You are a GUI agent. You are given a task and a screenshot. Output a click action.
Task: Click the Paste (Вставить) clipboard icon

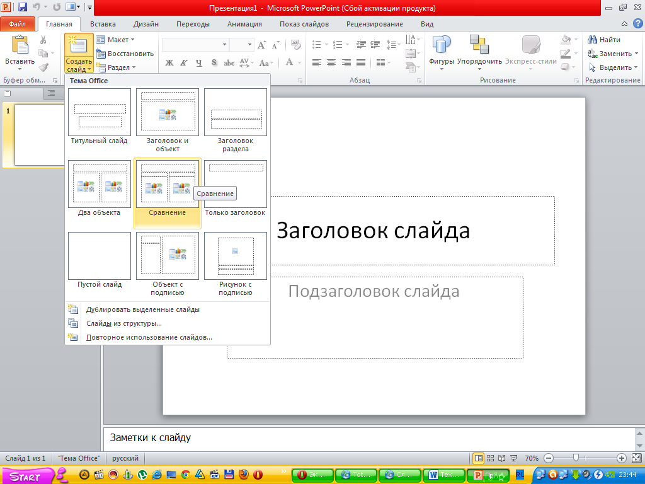click(20, 45)
